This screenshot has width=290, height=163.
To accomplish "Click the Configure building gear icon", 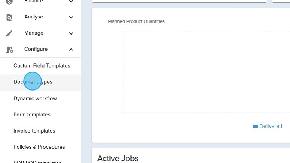I will tap(9, 50).
